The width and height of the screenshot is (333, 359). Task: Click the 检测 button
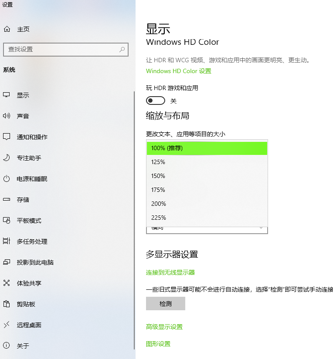tap(166, 304)
